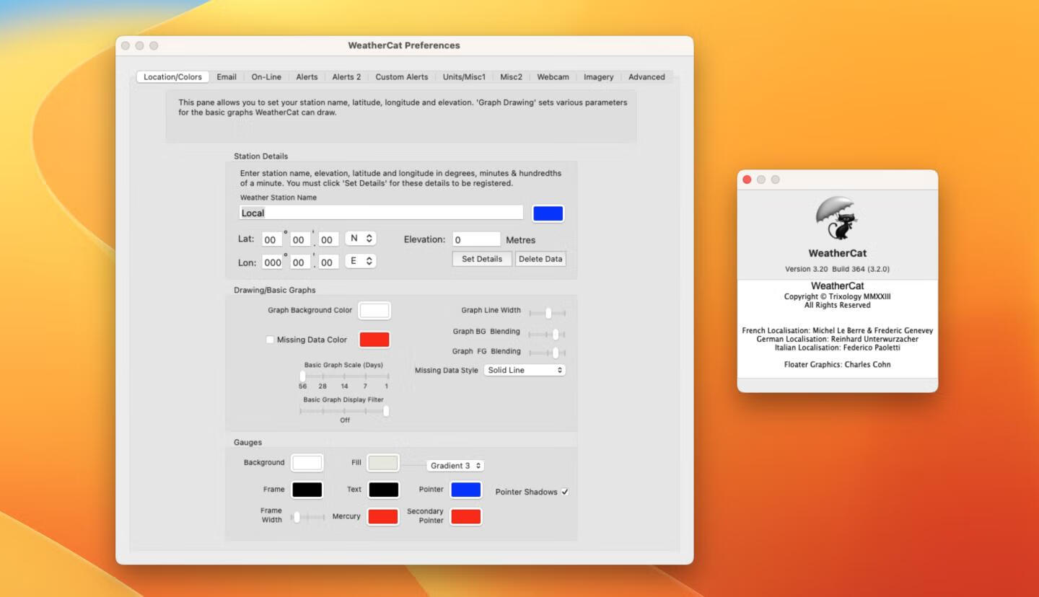
Task: Enable the Missing Data Color checkbox
Action: [x=270, y=339]
